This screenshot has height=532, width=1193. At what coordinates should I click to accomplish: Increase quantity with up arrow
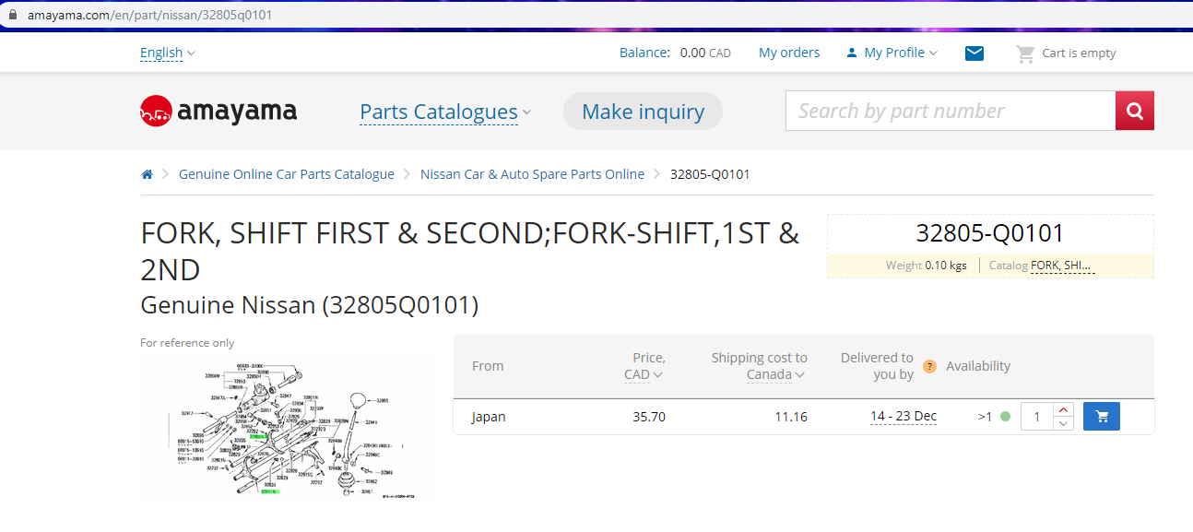(1063, 409)
